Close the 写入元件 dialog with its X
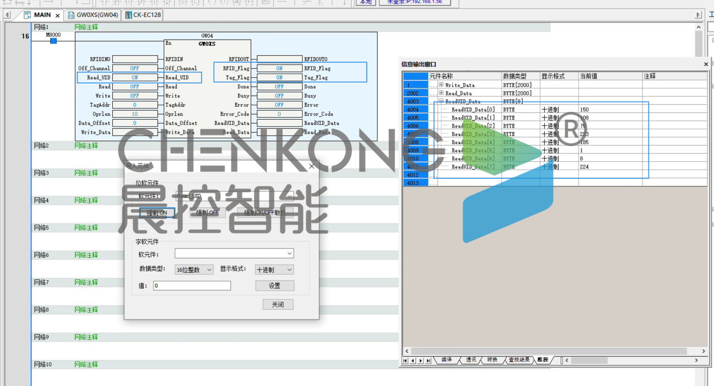The height and width of the screenshot is (386, 714). click(312, 166)
